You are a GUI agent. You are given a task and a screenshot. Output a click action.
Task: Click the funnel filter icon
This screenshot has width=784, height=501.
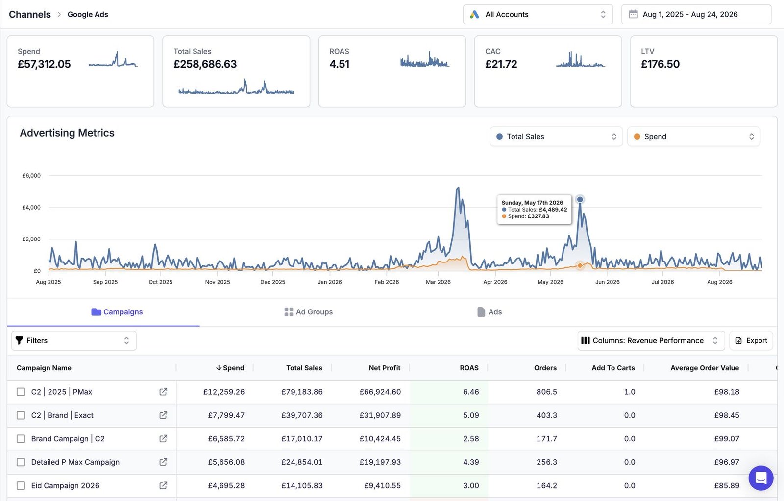click(x=19, y=340)
